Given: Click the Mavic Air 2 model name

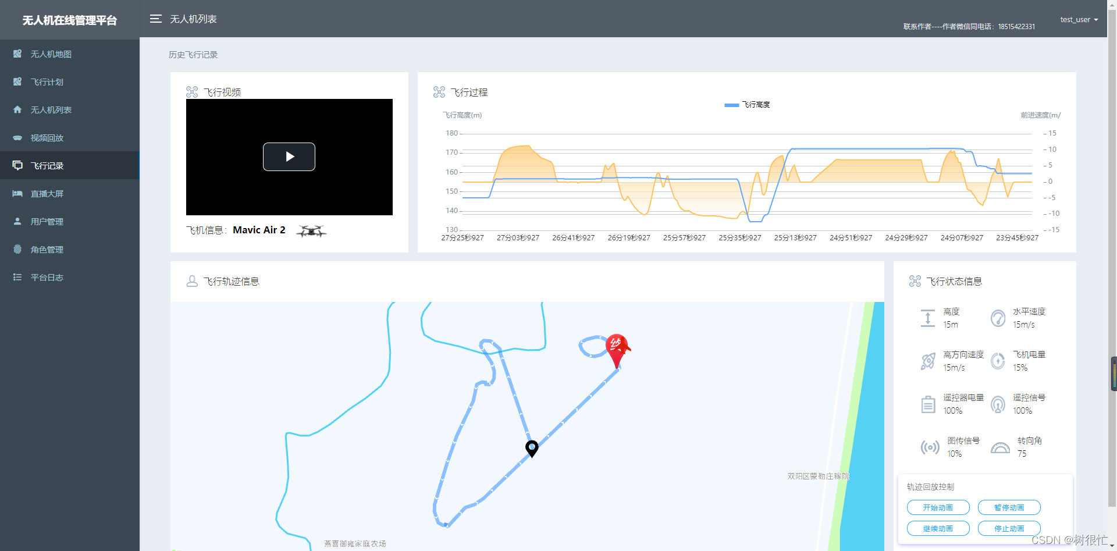Looking at the screenshot, I should click(259, 230).
